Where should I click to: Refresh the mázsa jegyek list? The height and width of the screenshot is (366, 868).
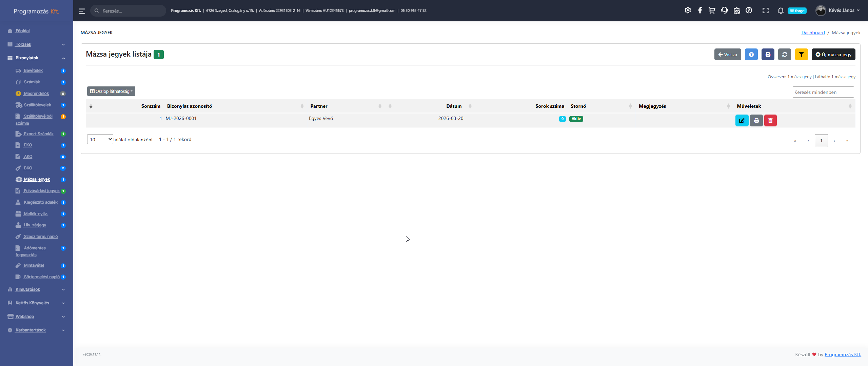[785, 55]
